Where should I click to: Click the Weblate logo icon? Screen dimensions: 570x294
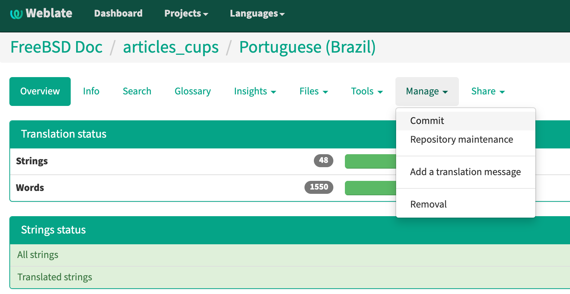tap(16, 14)
